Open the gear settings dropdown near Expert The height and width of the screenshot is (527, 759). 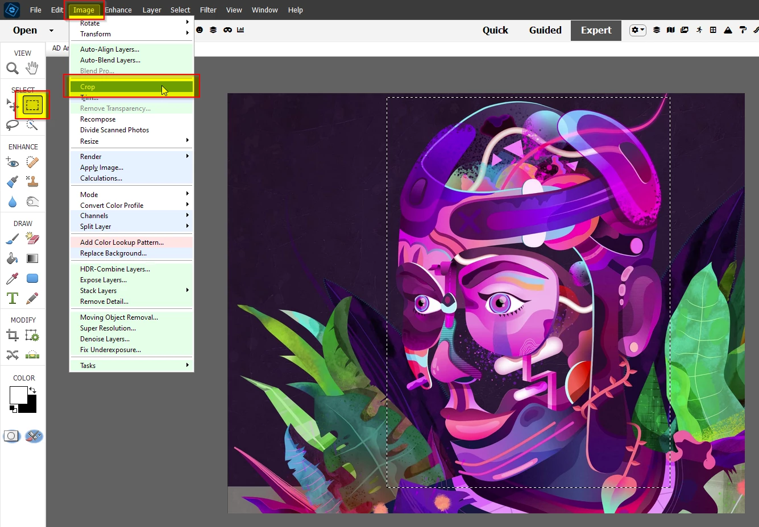638,30
